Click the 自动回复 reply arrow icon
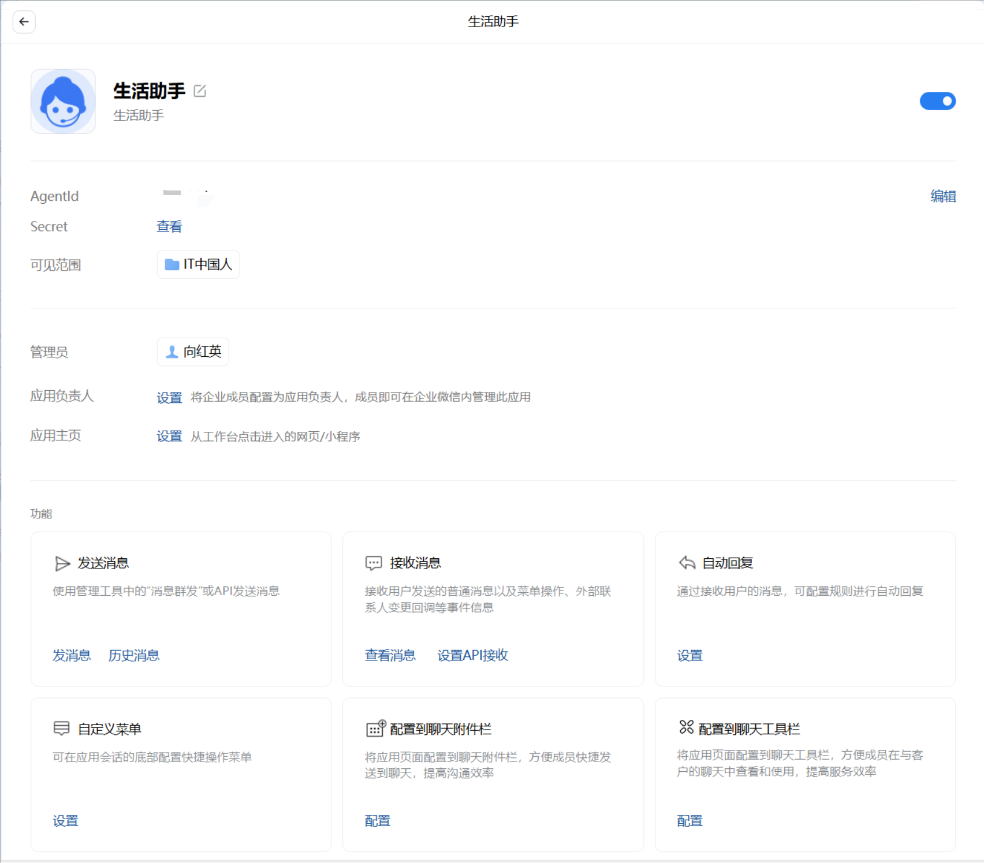This screenshot has height=863, width=984. [687, 563]
